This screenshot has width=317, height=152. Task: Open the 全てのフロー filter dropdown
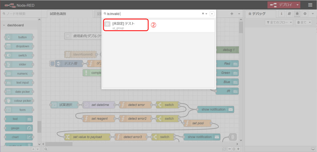[x=279, y=23]
